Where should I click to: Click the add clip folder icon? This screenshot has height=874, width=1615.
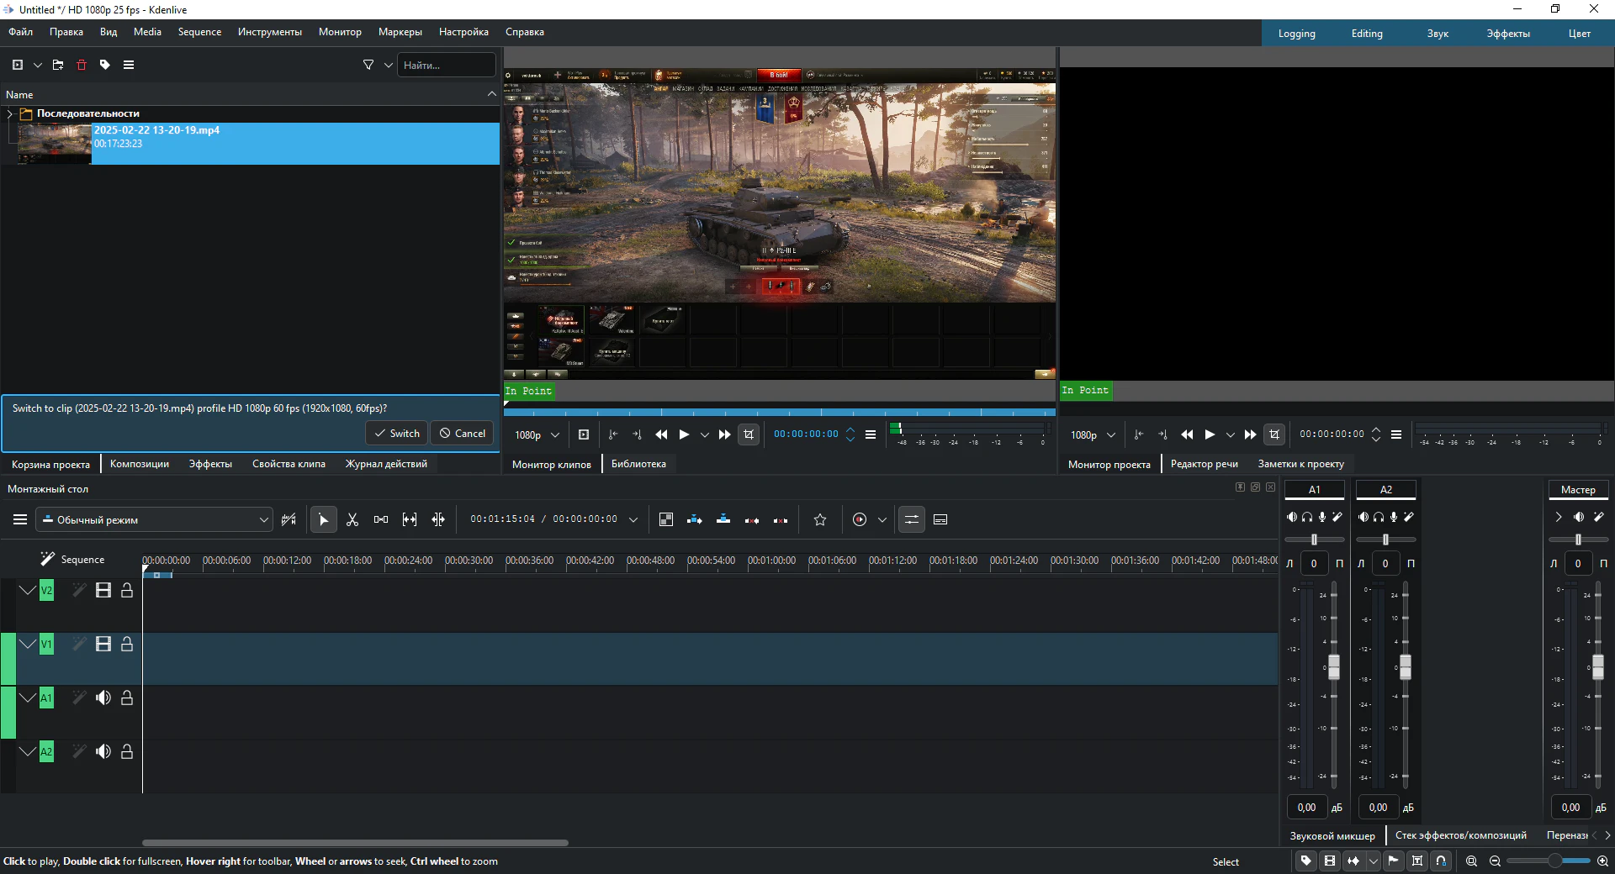58,65
